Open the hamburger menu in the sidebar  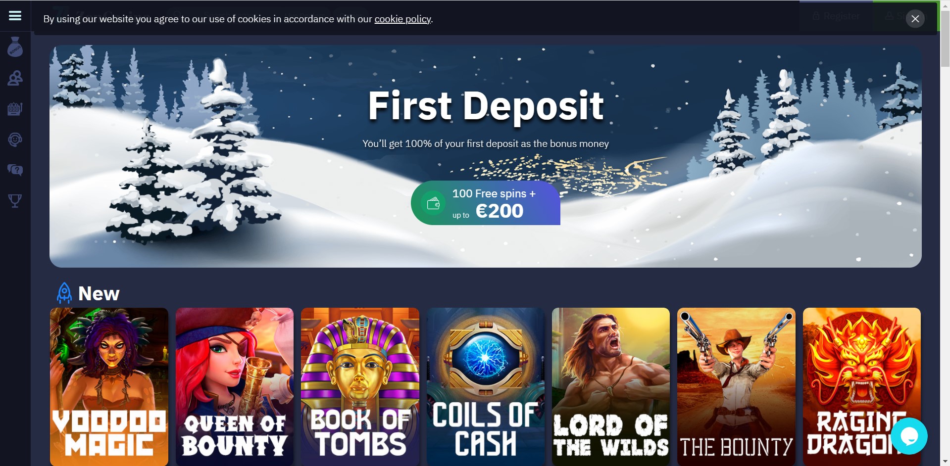point(15,16)
